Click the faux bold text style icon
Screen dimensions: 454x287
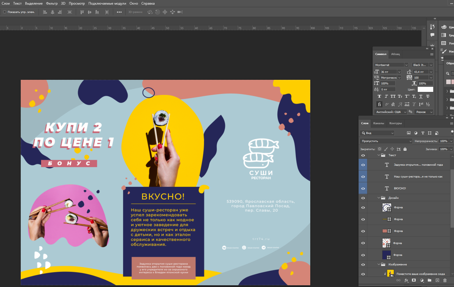[x=379, y=96]
